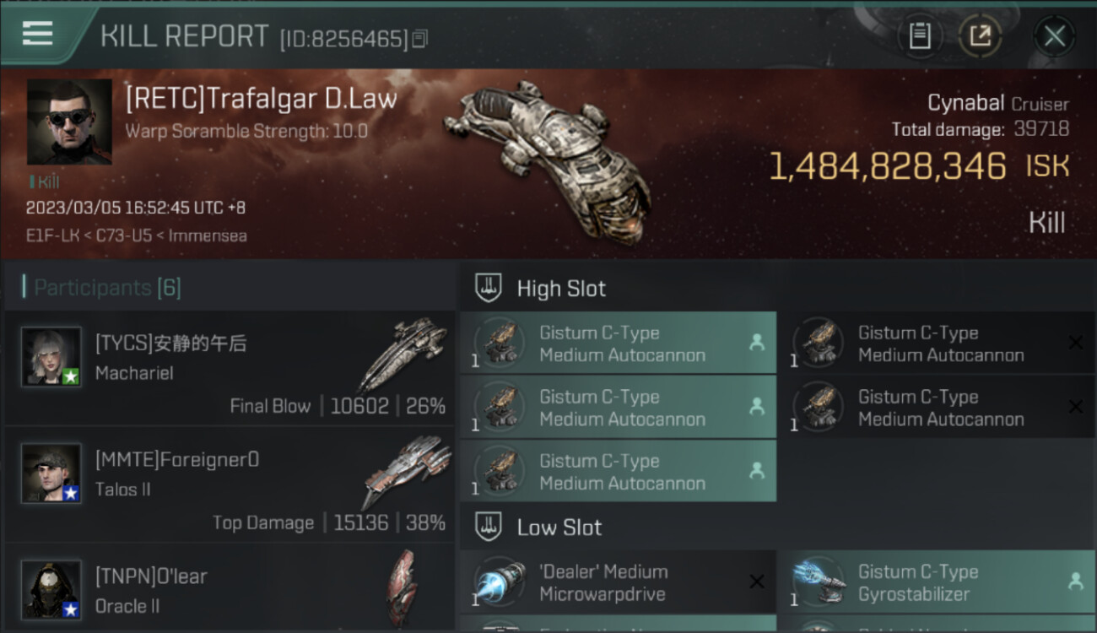Open the hamburger menu at top left

38,34
